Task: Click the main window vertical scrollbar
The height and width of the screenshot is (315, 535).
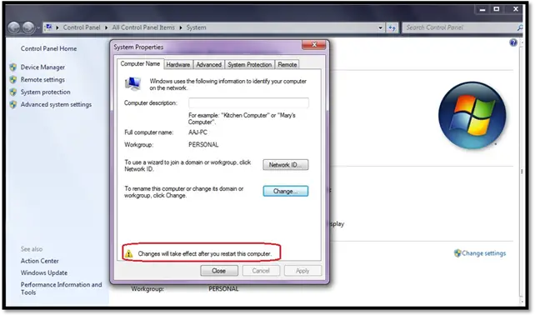Action: (522, 171)
